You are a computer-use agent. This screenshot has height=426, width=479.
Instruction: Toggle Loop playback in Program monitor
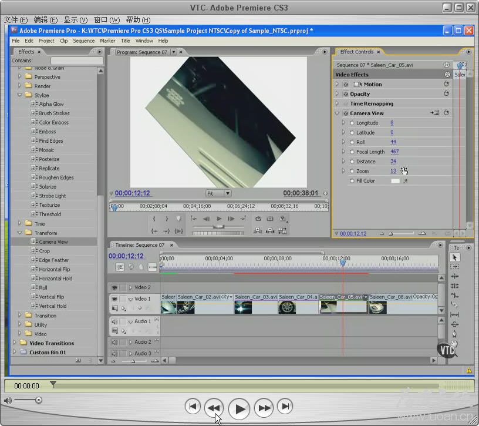pos(258,219)
